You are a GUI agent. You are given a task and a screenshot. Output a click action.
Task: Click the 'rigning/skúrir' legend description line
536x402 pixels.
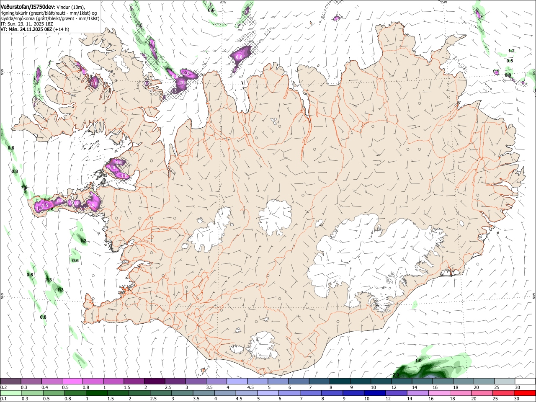[x=49, y=13]
